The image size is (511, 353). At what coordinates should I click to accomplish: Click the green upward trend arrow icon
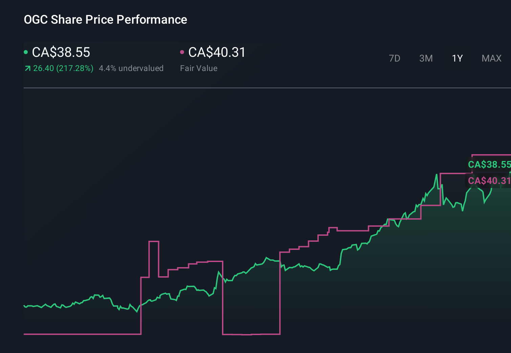tap(27, 68)
